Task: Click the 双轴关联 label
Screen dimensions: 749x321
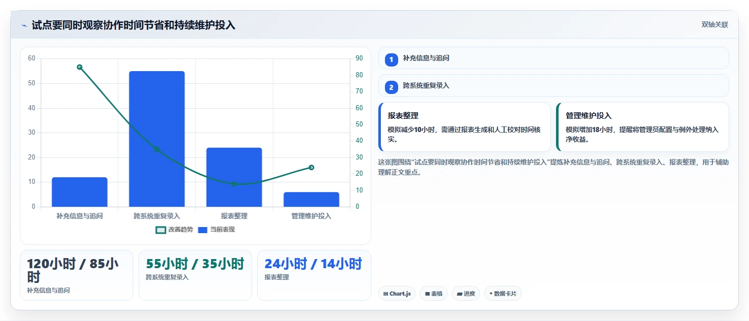Action: click(715, 25)
